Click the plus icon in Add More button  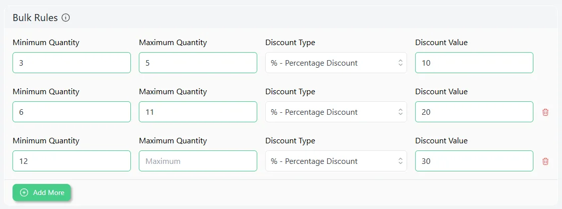click(24, 192)
